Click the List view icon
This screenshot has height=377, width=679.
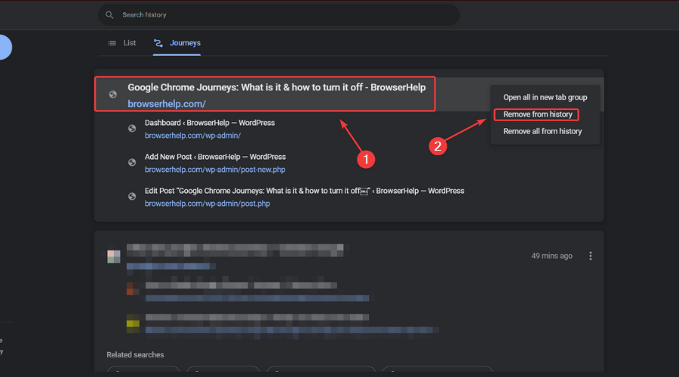(112, 43)
